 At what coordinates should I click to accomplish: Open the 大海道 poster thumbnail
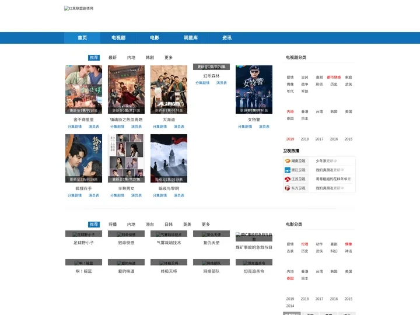[169, 89]
